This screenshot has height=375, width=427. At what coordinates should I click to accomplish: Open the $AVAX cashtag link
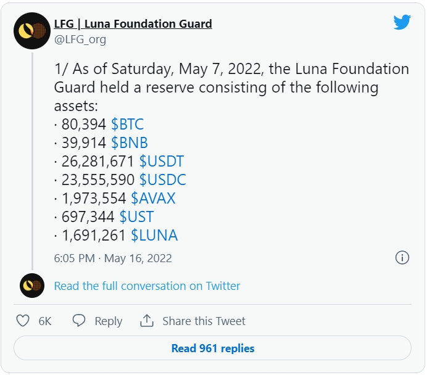coord(153,199)
